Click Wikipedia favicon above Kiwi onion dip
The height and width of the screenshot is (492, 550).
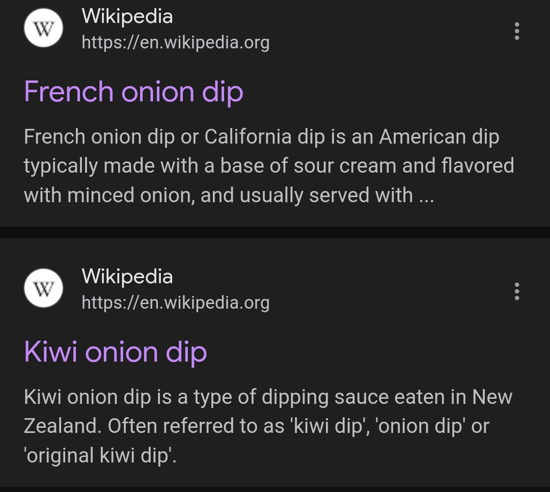[x=44, y=289]
